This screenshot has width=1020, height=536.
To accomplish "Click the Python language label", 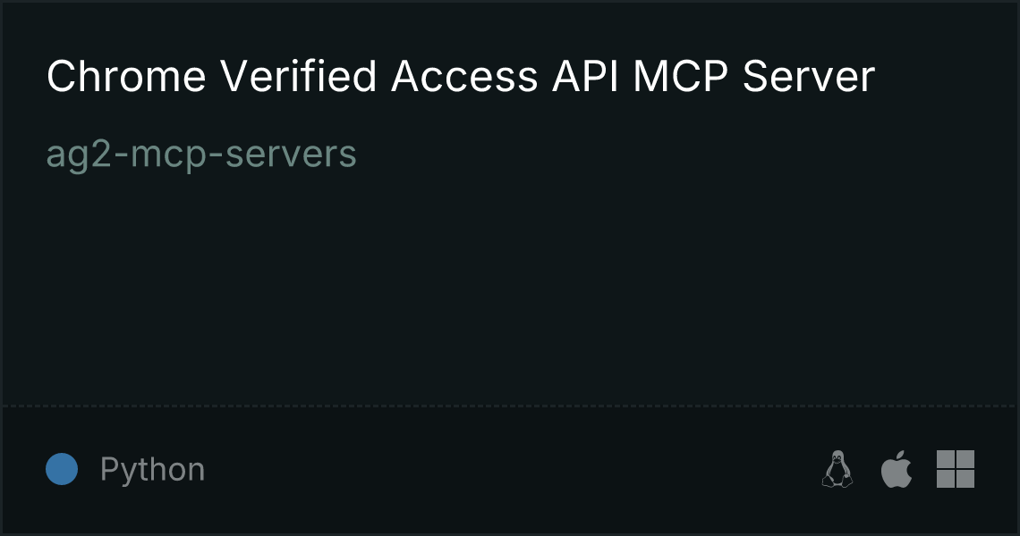I will [152, 469].
